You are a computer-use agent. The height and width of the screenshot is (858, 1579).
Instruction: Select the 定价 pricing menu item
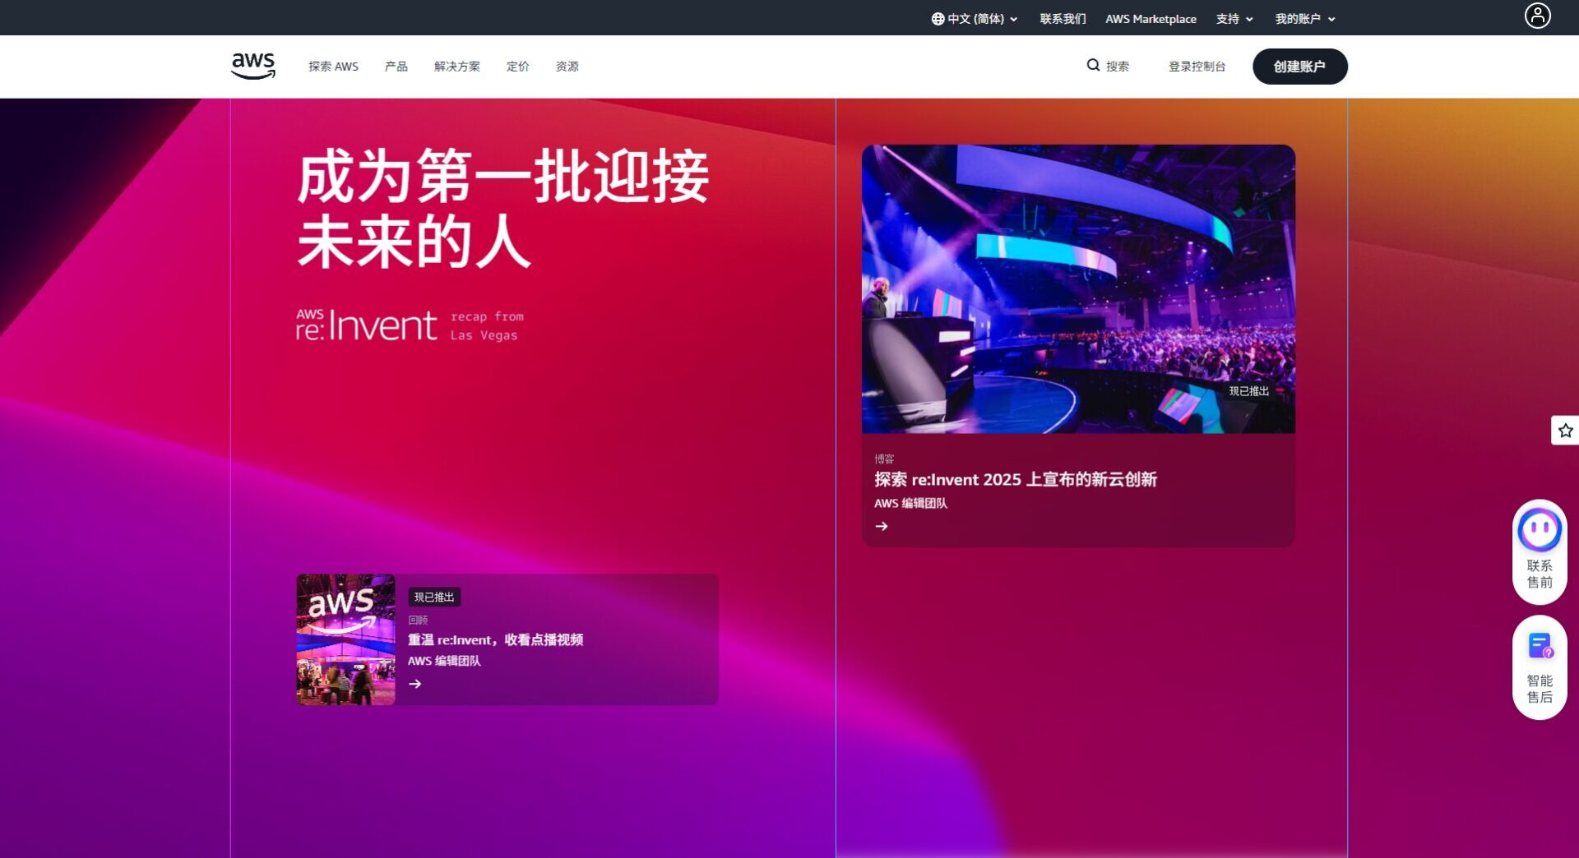[517, 67]
